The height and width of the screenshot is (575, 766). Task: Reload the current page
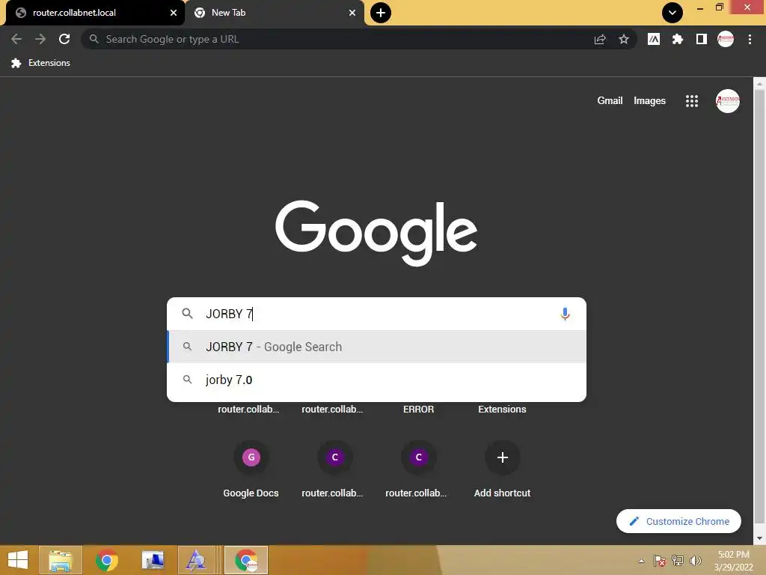point(64,39)
